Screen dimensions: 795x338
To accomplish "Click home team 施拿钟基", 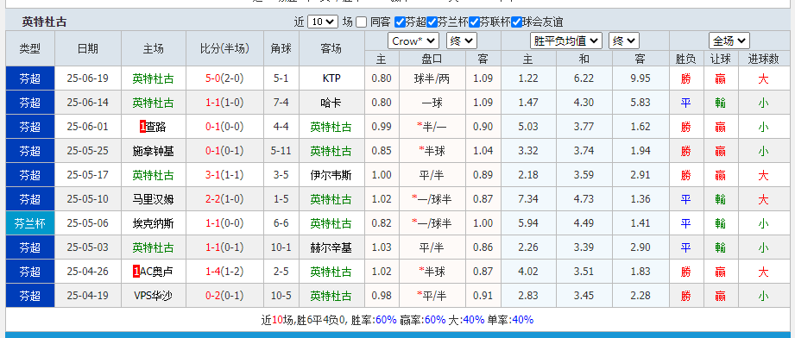I will 153,151.
